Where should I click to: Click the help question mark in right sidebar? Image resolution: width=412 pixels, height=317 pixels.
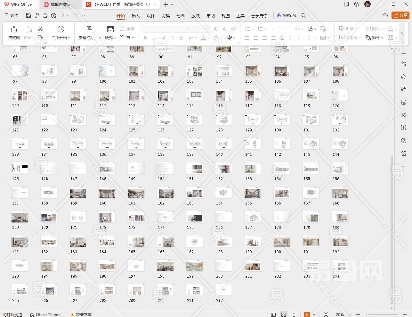point(404,141)
